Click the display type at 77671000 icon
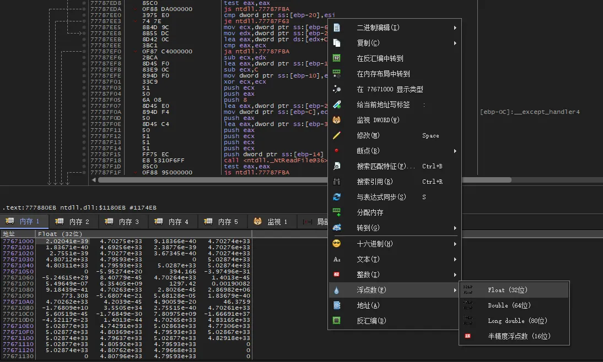The height and width of the screenshot is (362, 603). pyautogui.click(x=336, y=89)
